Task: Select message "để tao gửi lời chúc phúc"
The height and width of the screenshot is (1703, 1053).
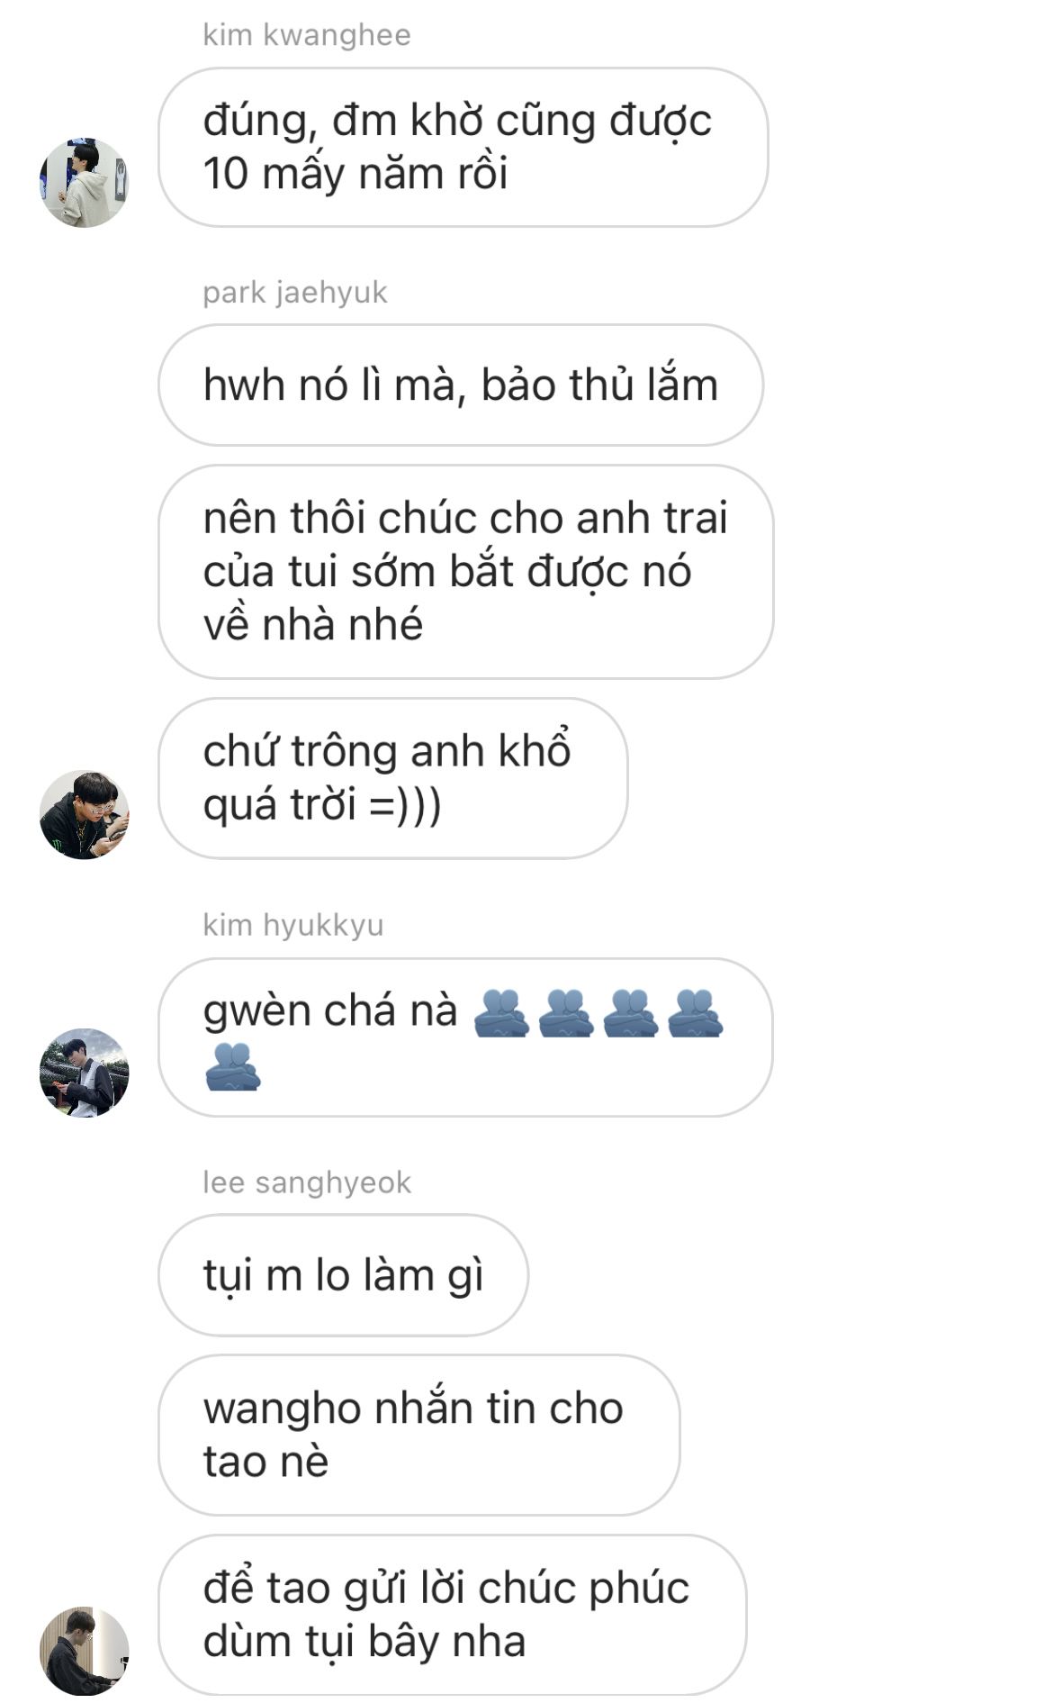Action: point(453,1616)
